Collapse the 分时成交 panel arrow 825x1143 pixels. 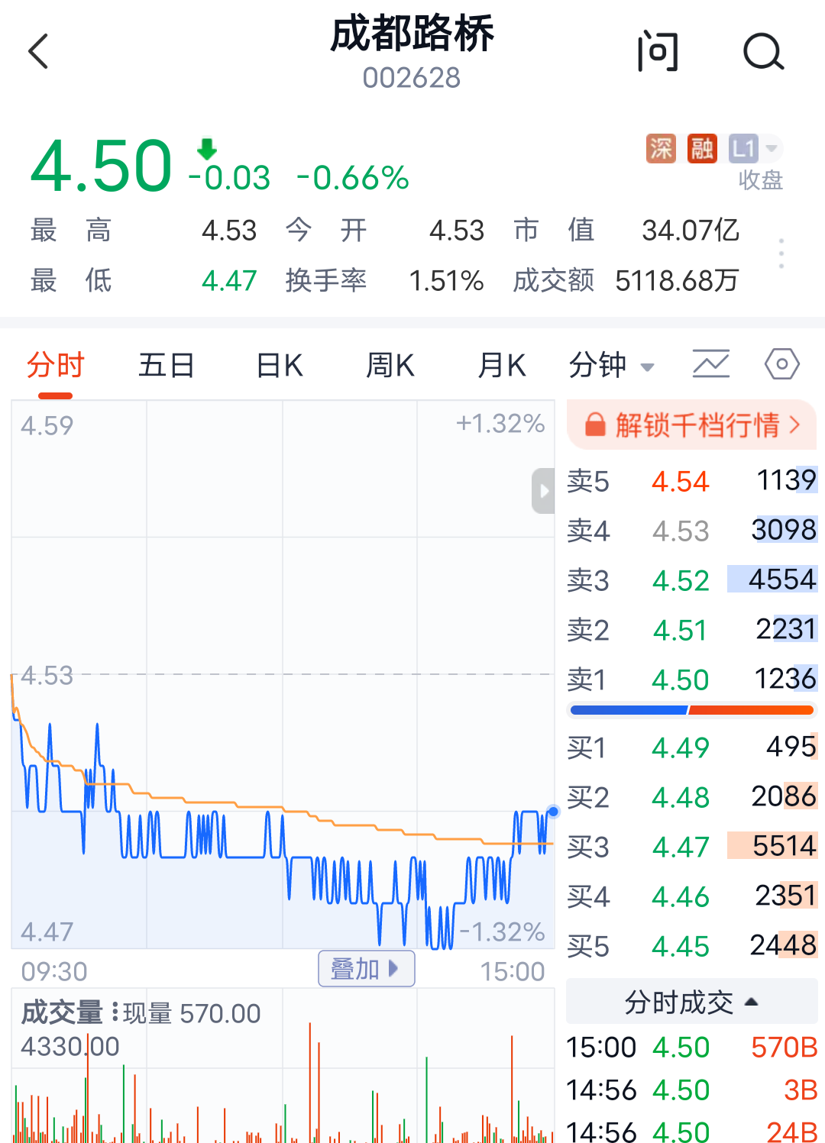[x=751, y=1002]
